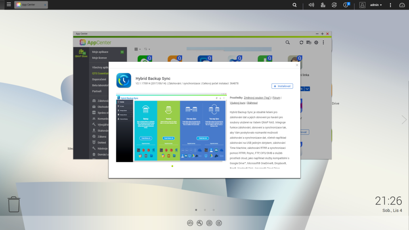
Task: Open Moje aplikace section
Action: [100, 52]
